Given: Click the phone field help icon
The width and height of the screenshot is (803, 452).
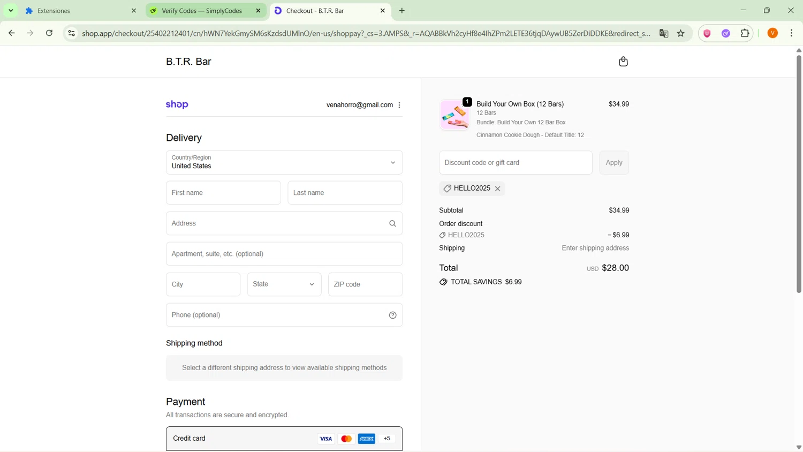Looking at the screenshot, I should (392, 315).
